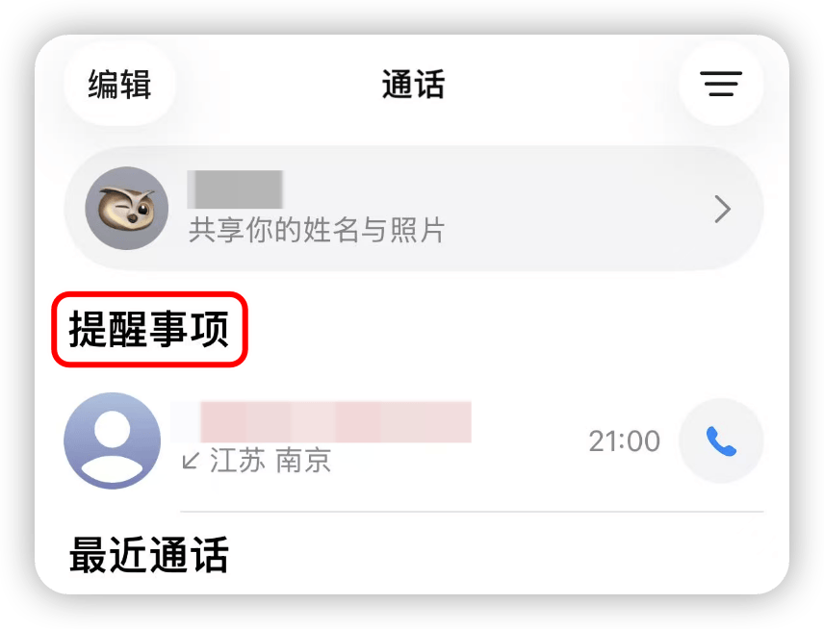The width and height of the screenshot is (824, 629).
Task: Click 照片 in the sharing description
Action: tap(418, 230)
